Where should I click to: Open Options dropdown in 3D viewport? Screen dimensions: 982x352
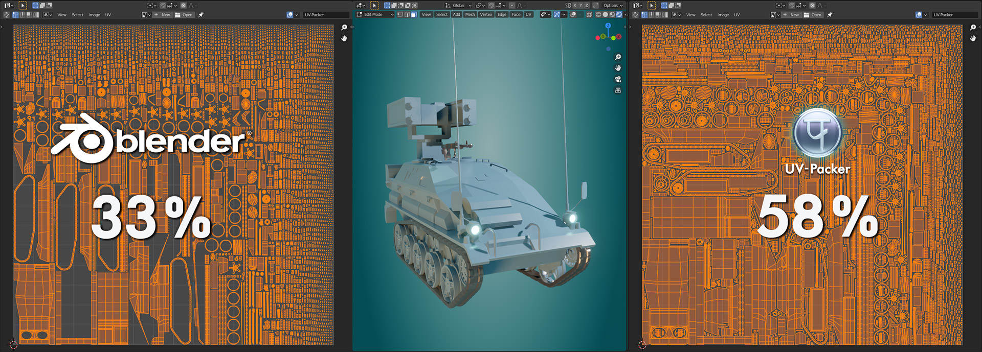point(613,5)
